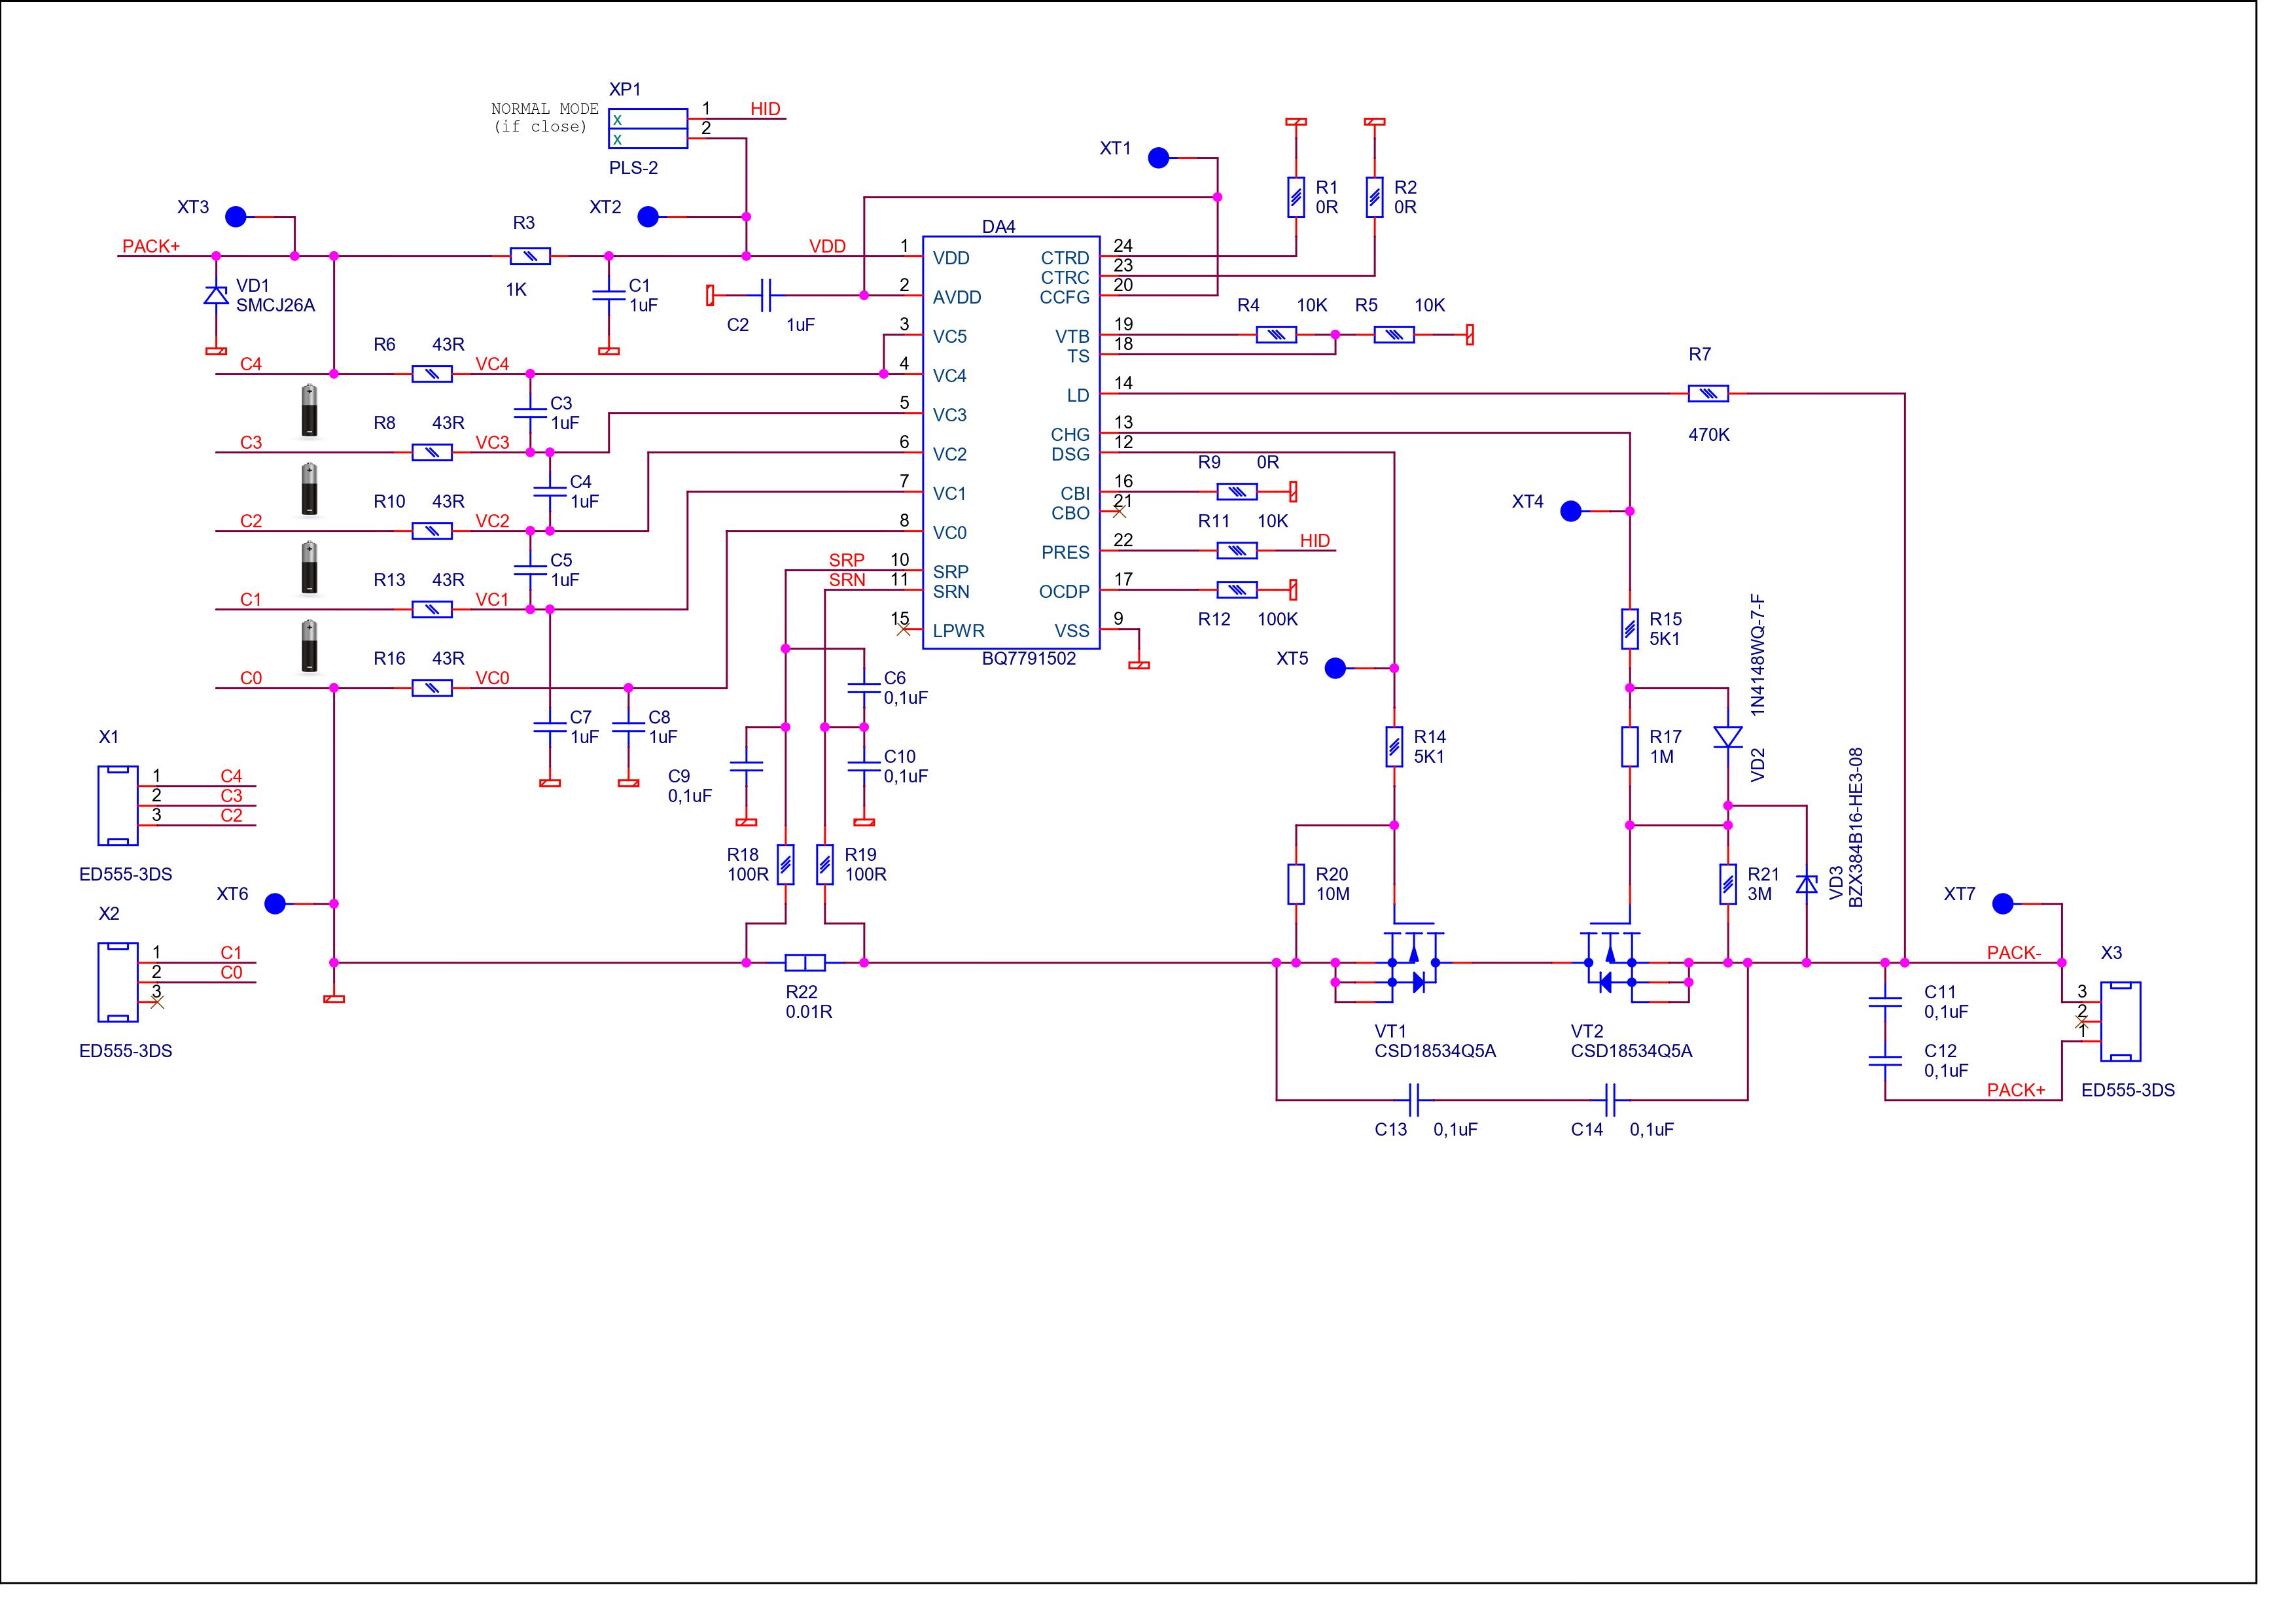Select the R22 0.01R shunt resistor
The width and height of the screenshot is (2296, 1623).
[805, 962]
